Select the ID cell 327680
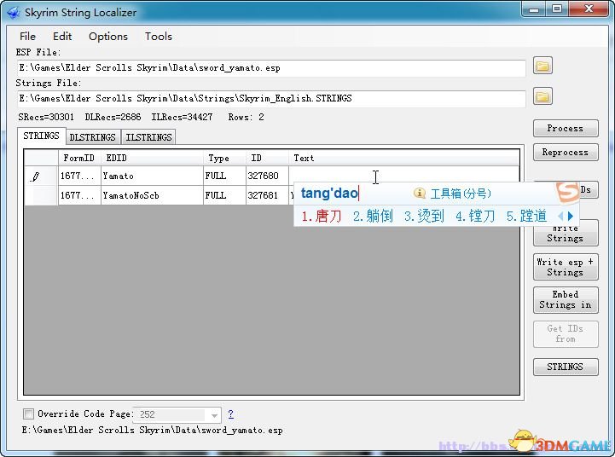 pyautogui.click(x=268, y=176)
